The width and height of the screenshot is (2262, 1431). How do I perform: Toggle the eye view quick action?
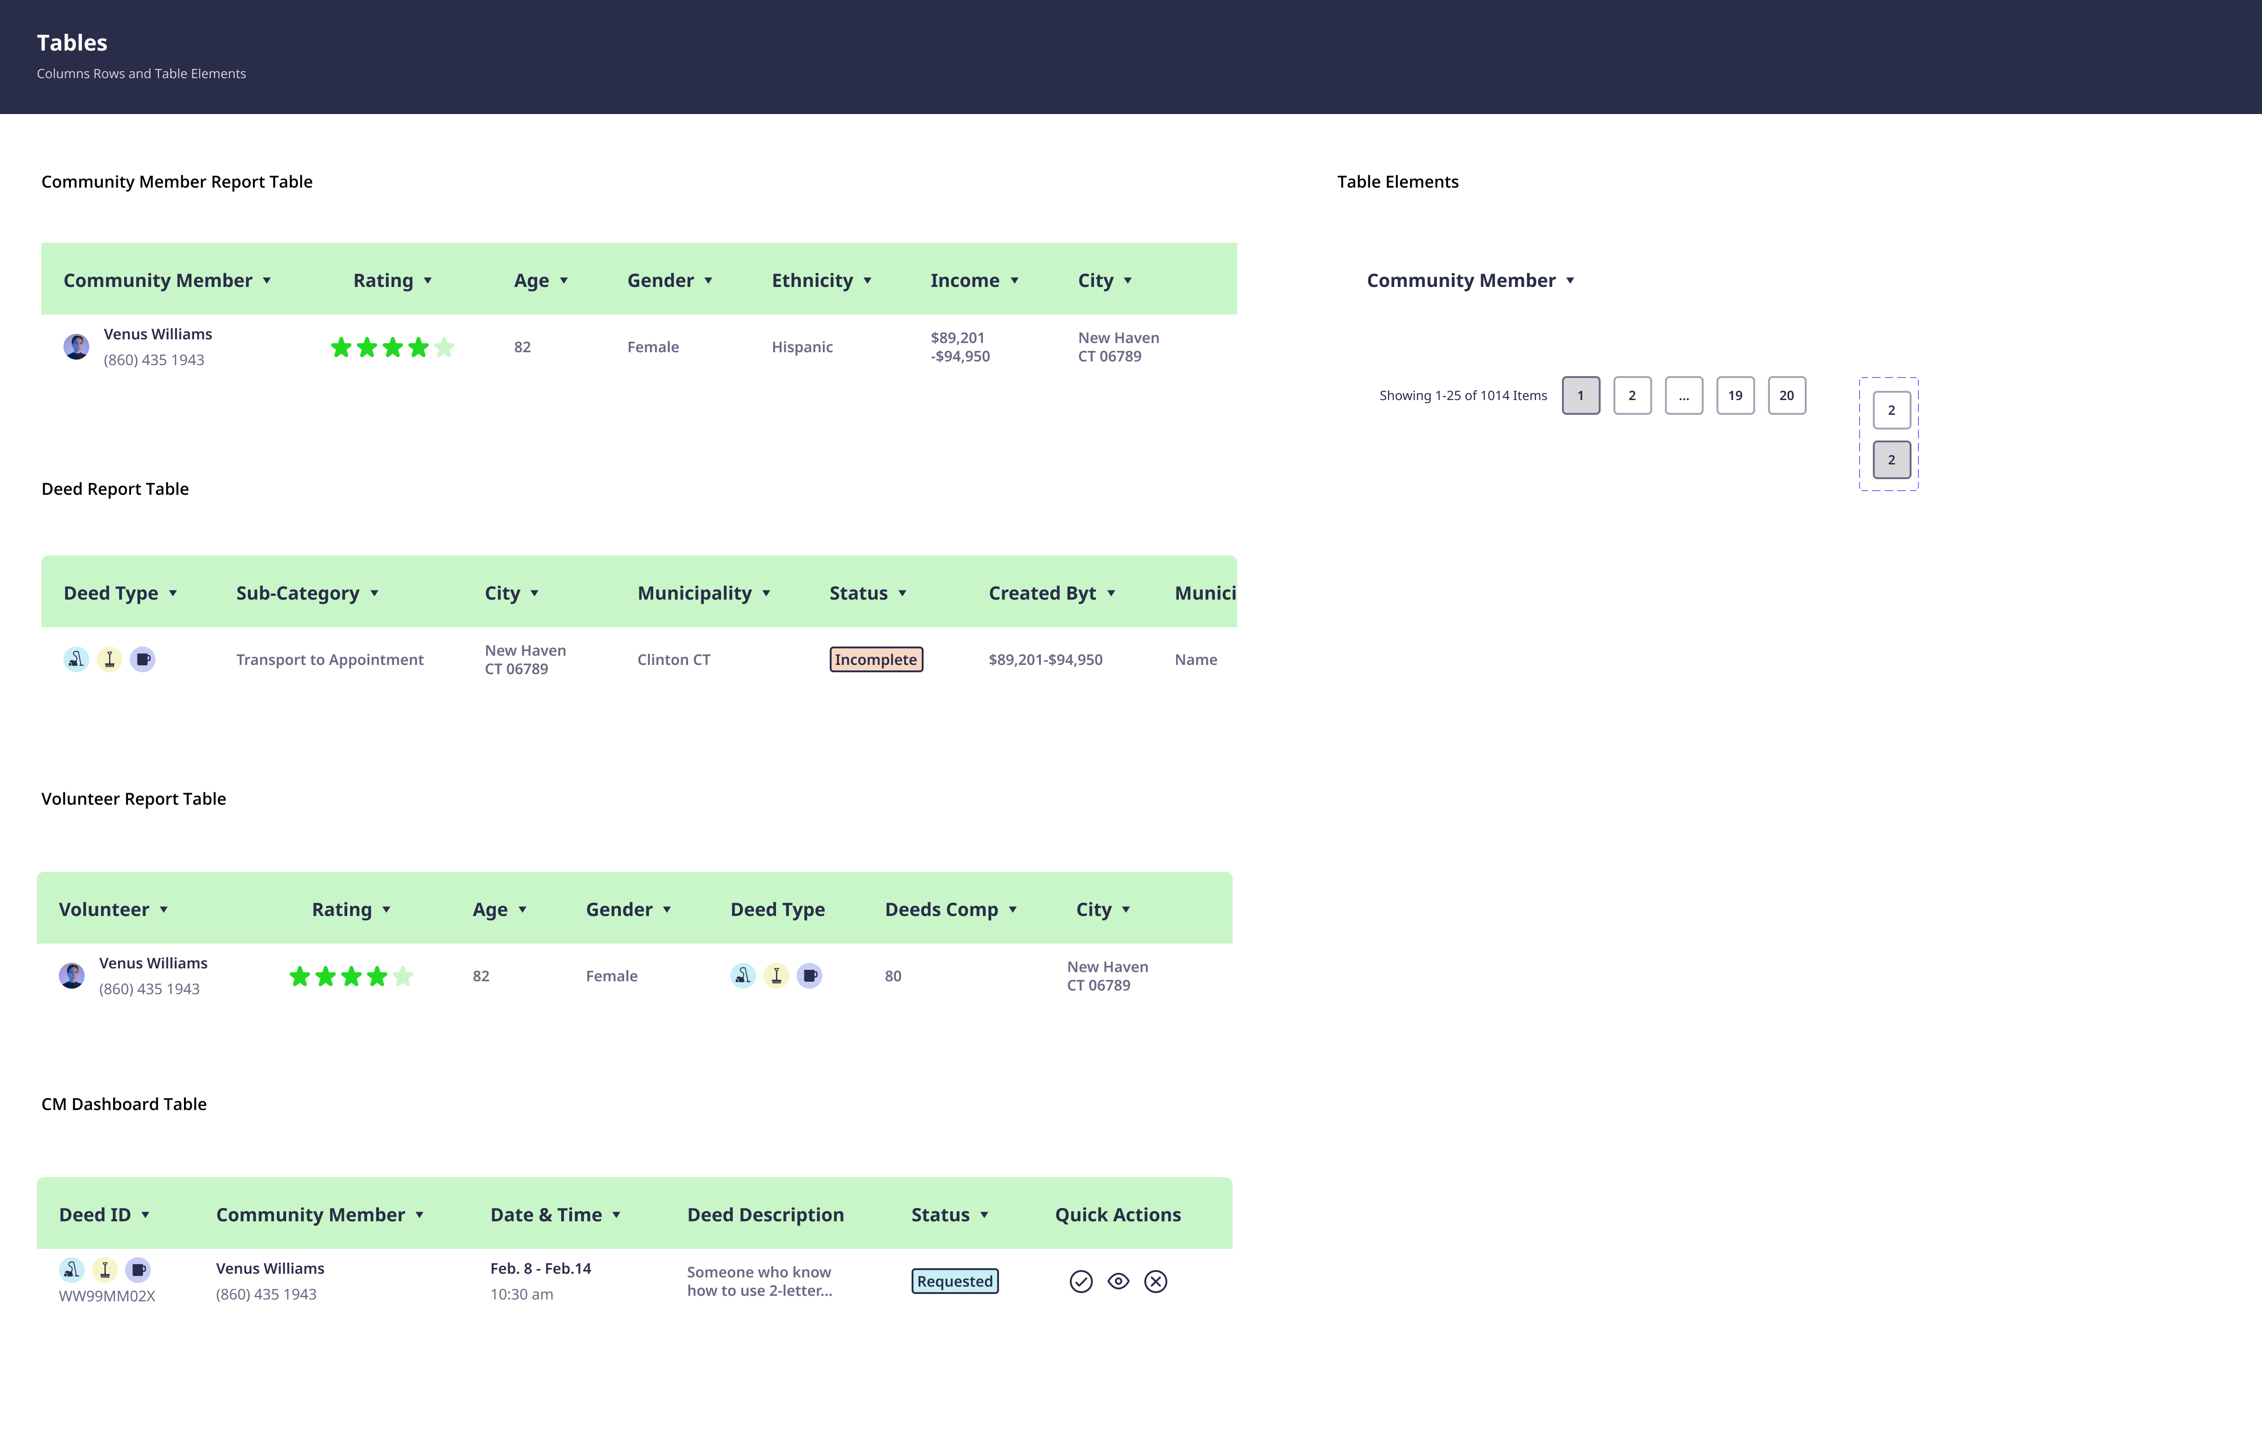point(1118,1282)
